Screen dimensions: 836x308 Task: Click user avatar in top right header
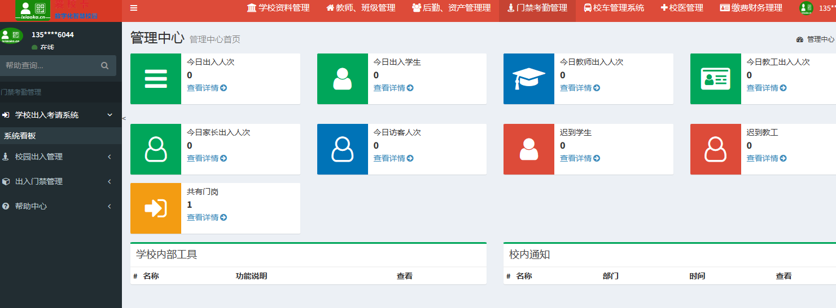coord(806,8)
